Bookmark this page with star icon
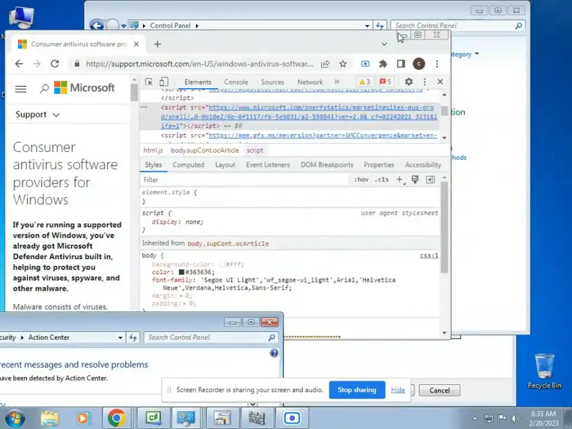572x429 pixels. coord(343,64)
